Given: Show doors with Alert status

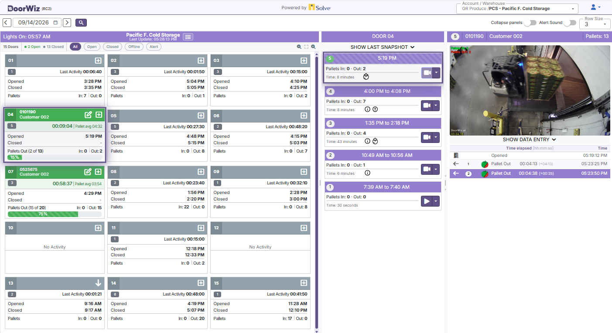Looking at the screenshot, I should pos(154,47).
